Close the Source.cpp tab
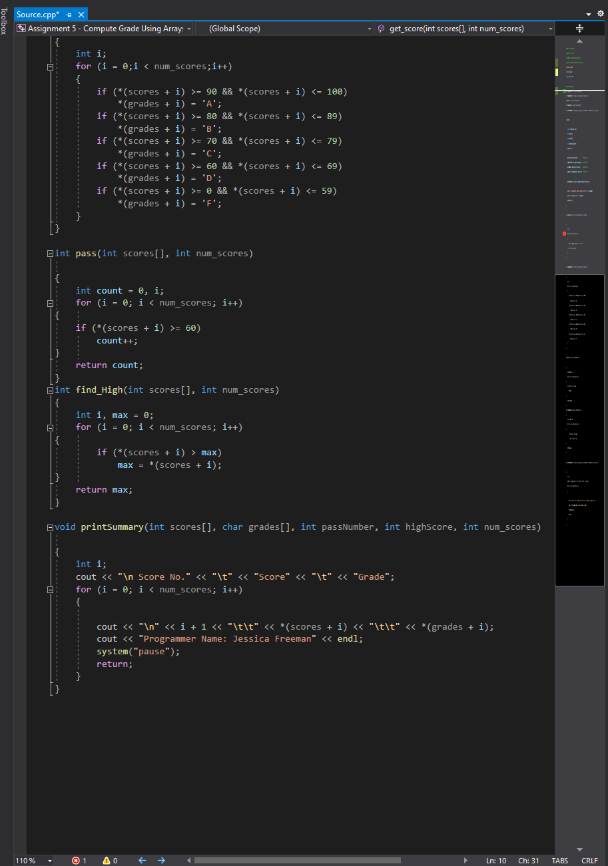608x866 pixels. click(81, 15)
